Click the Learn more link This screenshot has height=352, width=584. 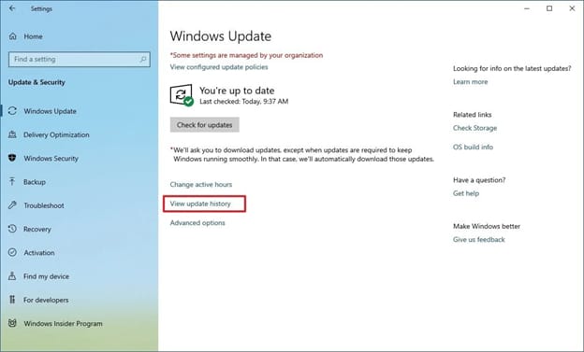click(x=471, y=82)
